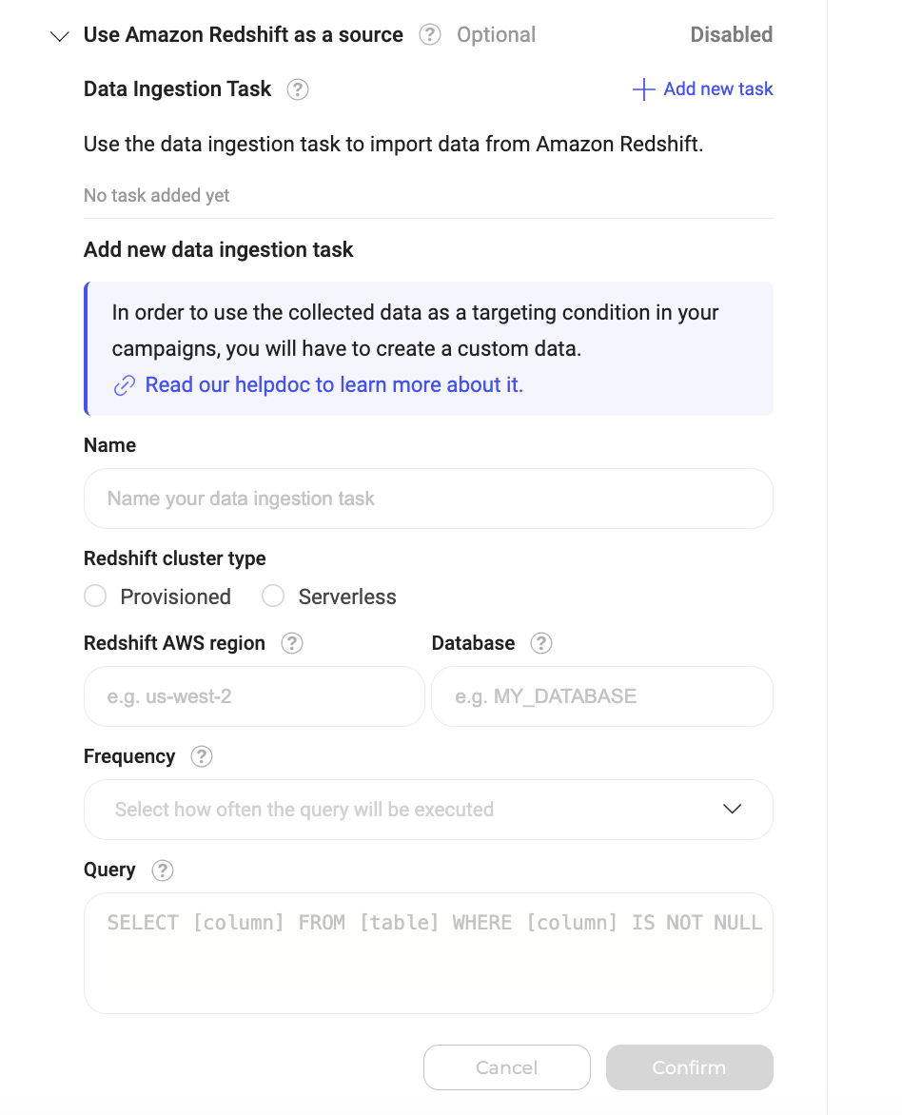
Task: Click the Disabled status label
Action: pos(731,35)
